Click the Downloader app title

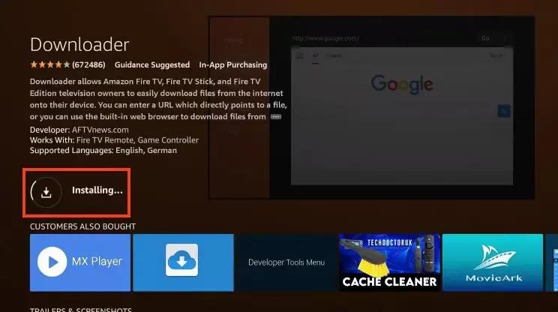coord(79,45)
